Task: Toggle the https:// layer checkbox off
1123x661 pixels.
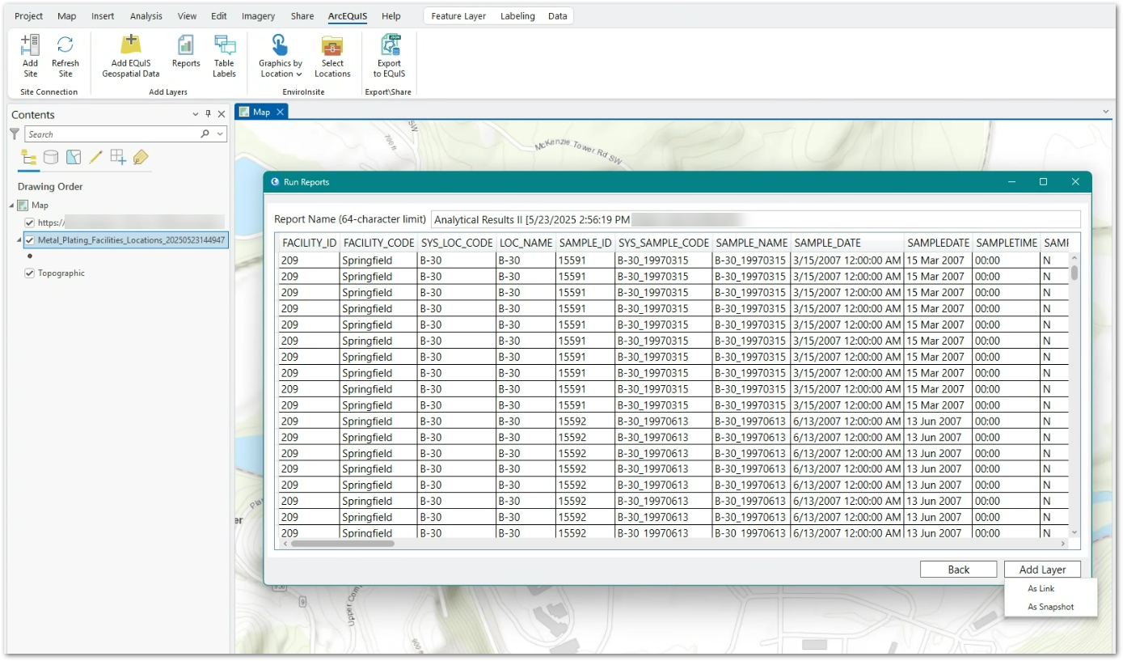Action: 30,222
